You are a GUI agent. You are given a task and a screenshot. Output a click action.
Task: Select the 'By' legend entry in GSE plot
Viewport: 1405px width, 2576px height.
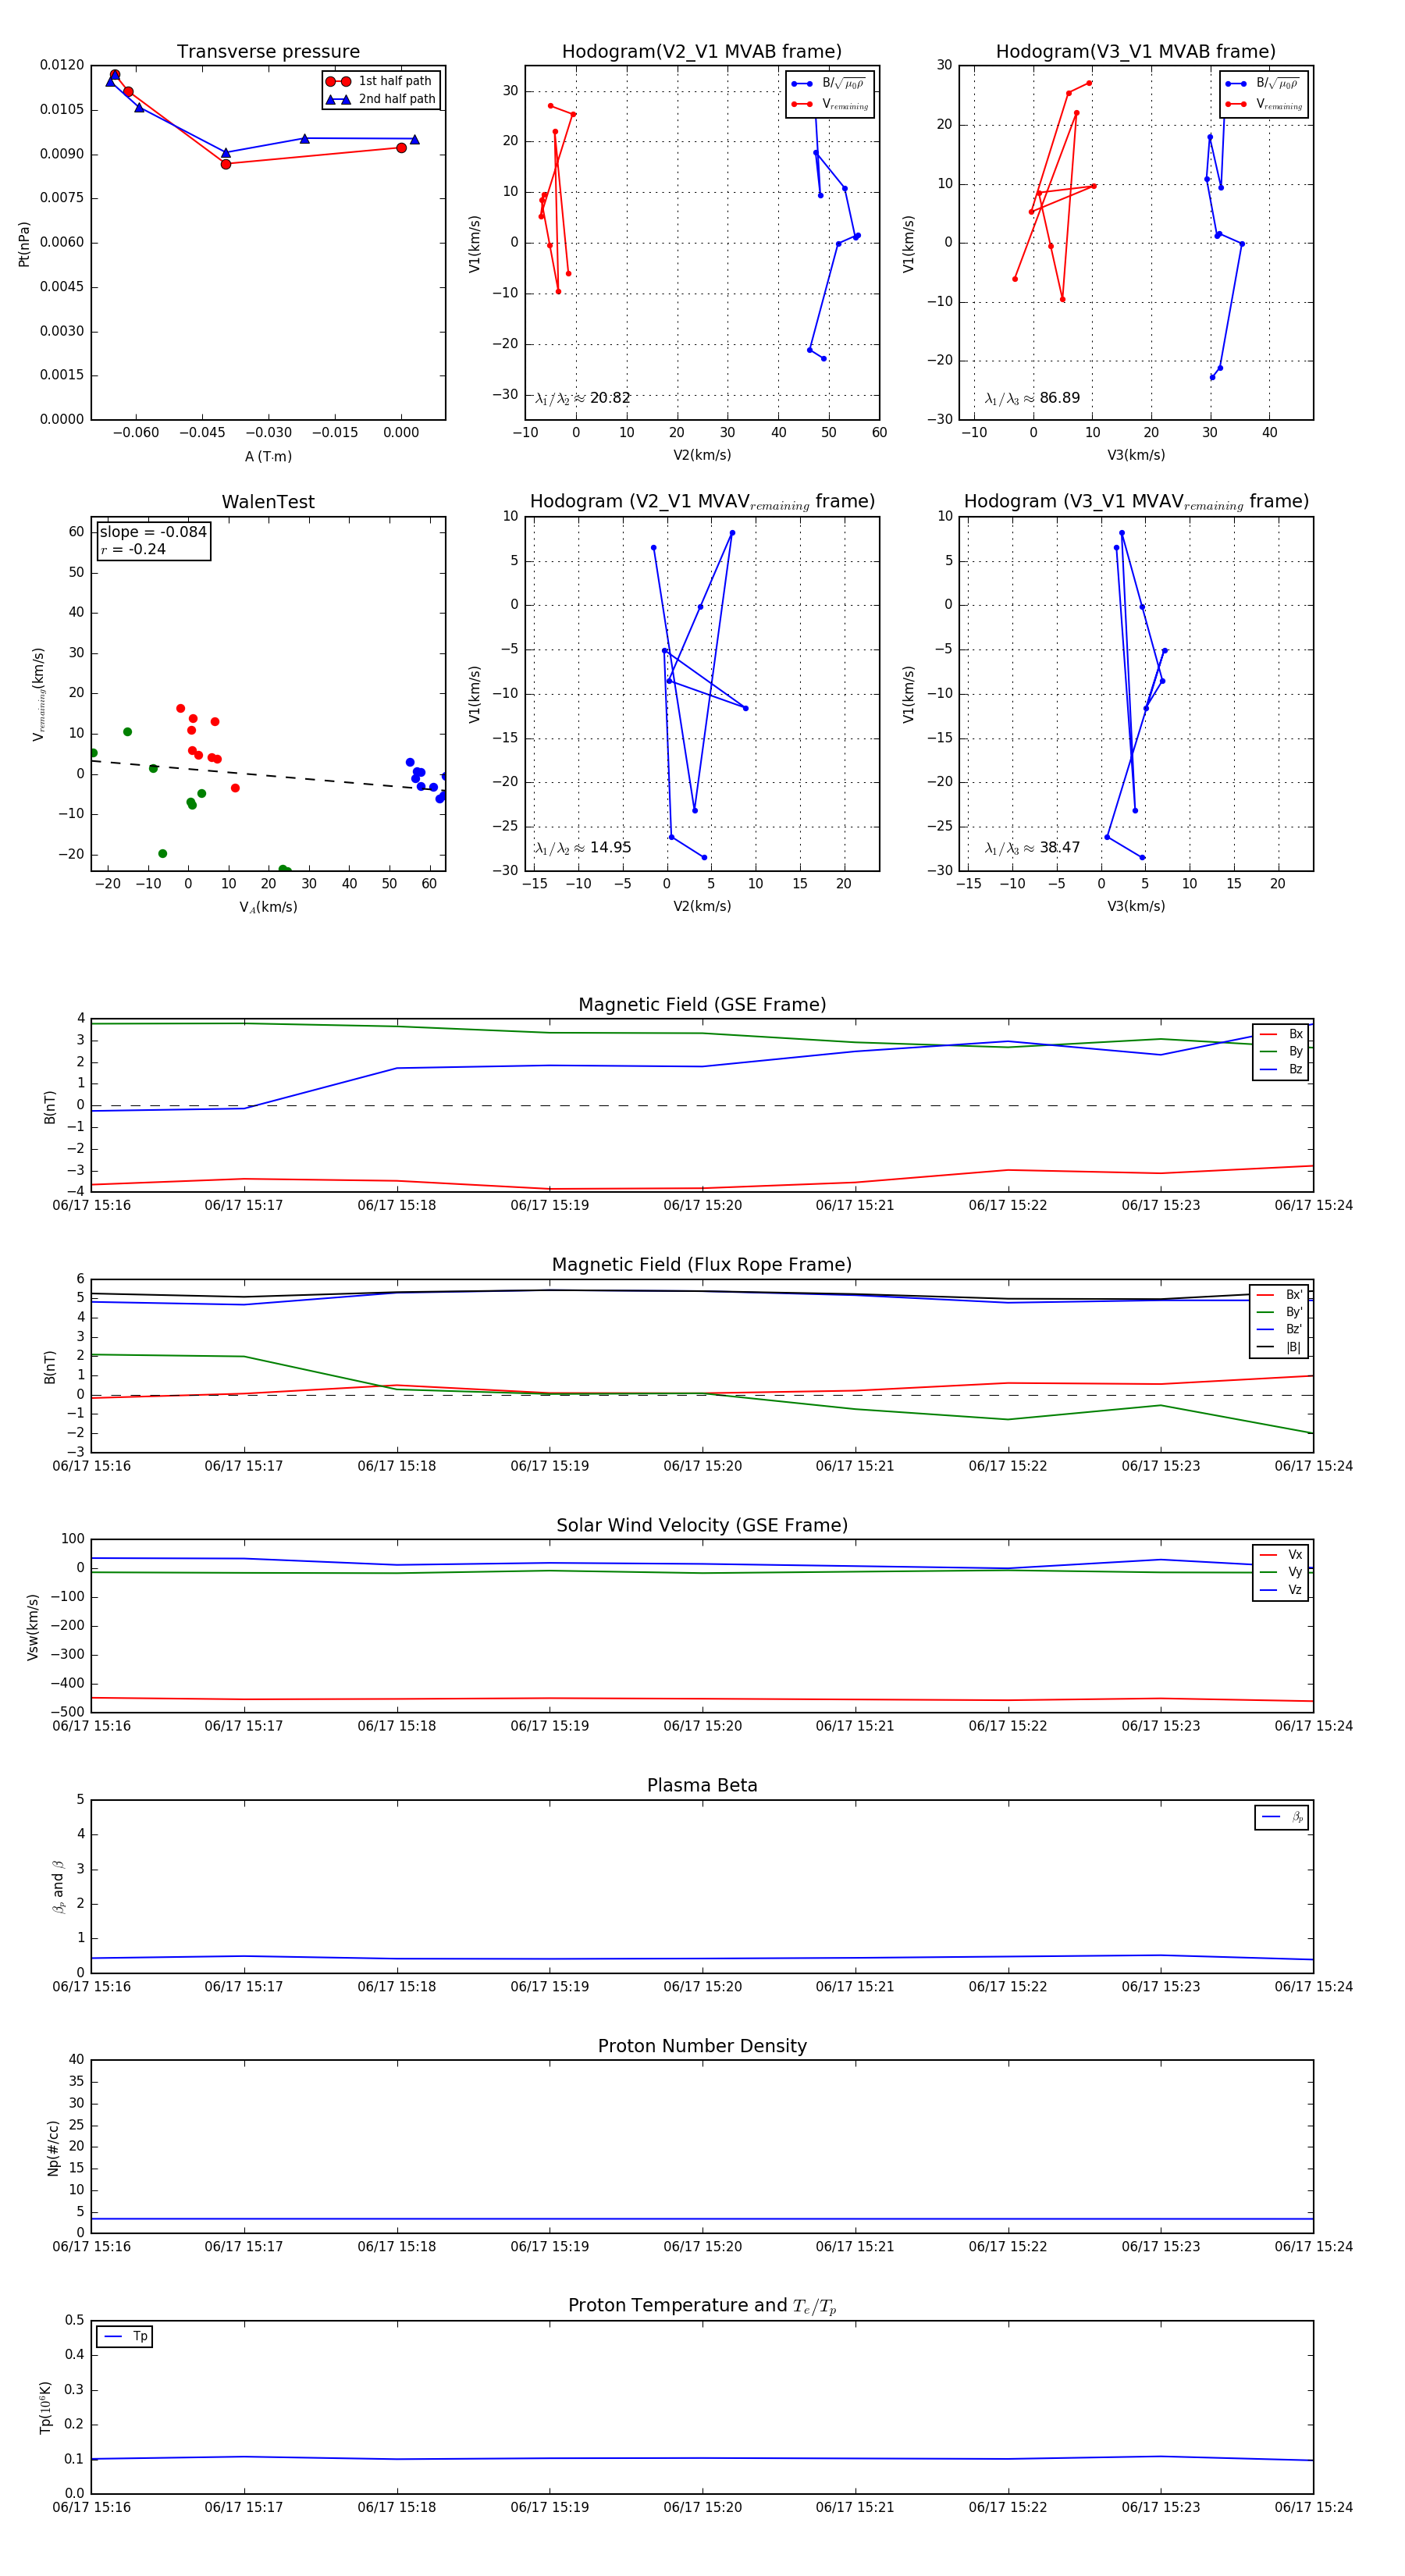(1281, 1051)
